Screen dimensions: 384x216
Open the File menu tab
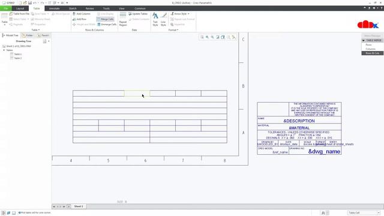pos(5,8)
